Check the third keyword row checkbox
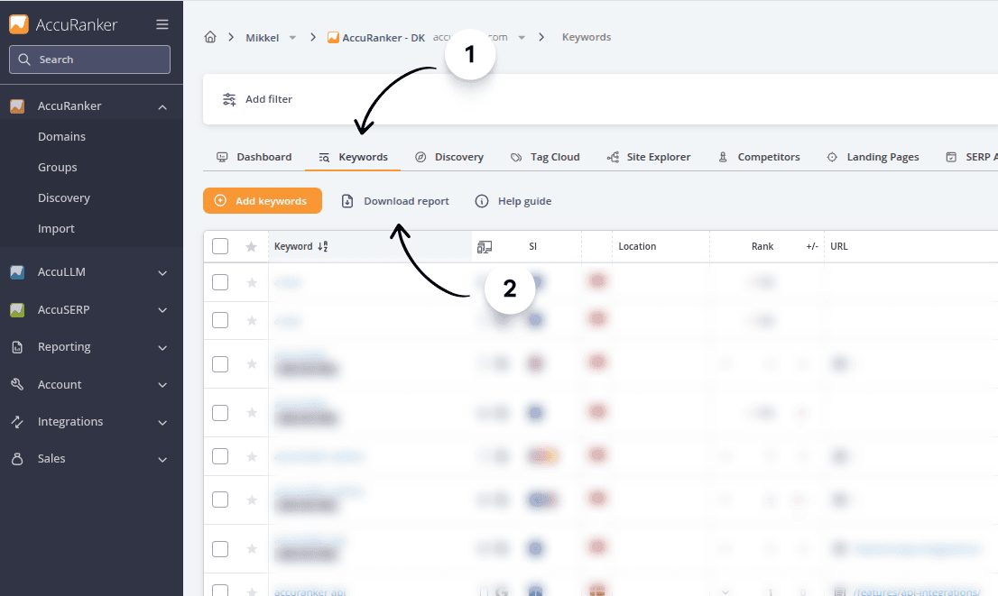The height and width of the screenshot is (596, 998). 220,364
